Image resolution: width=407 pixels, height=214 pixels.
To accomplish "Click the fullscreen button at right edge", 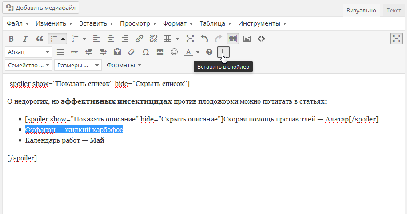I will (396, 39).
